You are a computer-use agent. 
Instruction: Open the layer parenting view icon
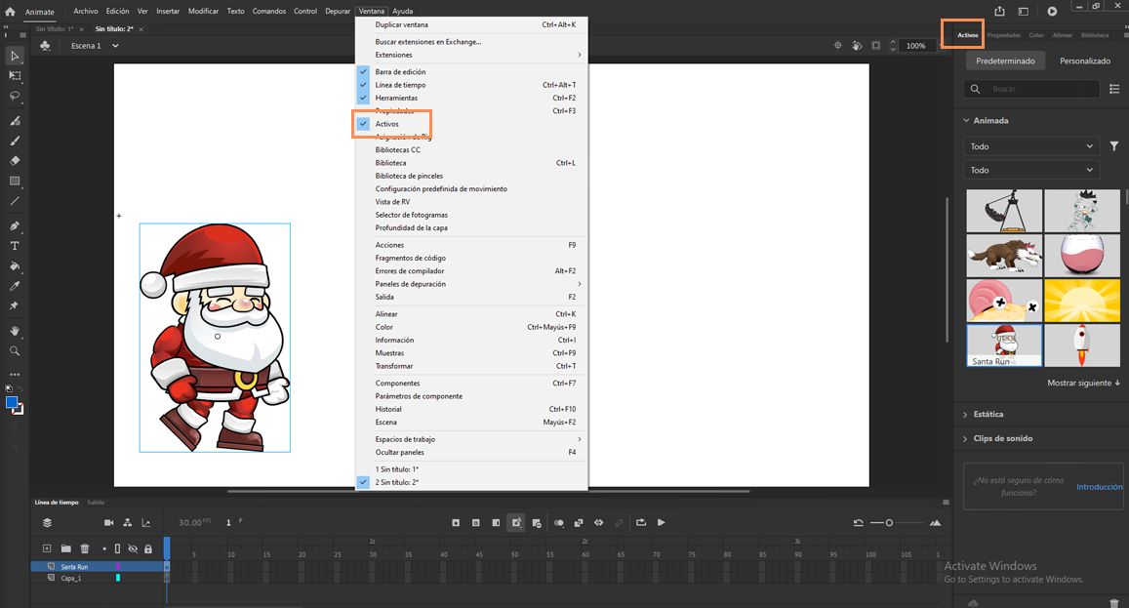128,522
